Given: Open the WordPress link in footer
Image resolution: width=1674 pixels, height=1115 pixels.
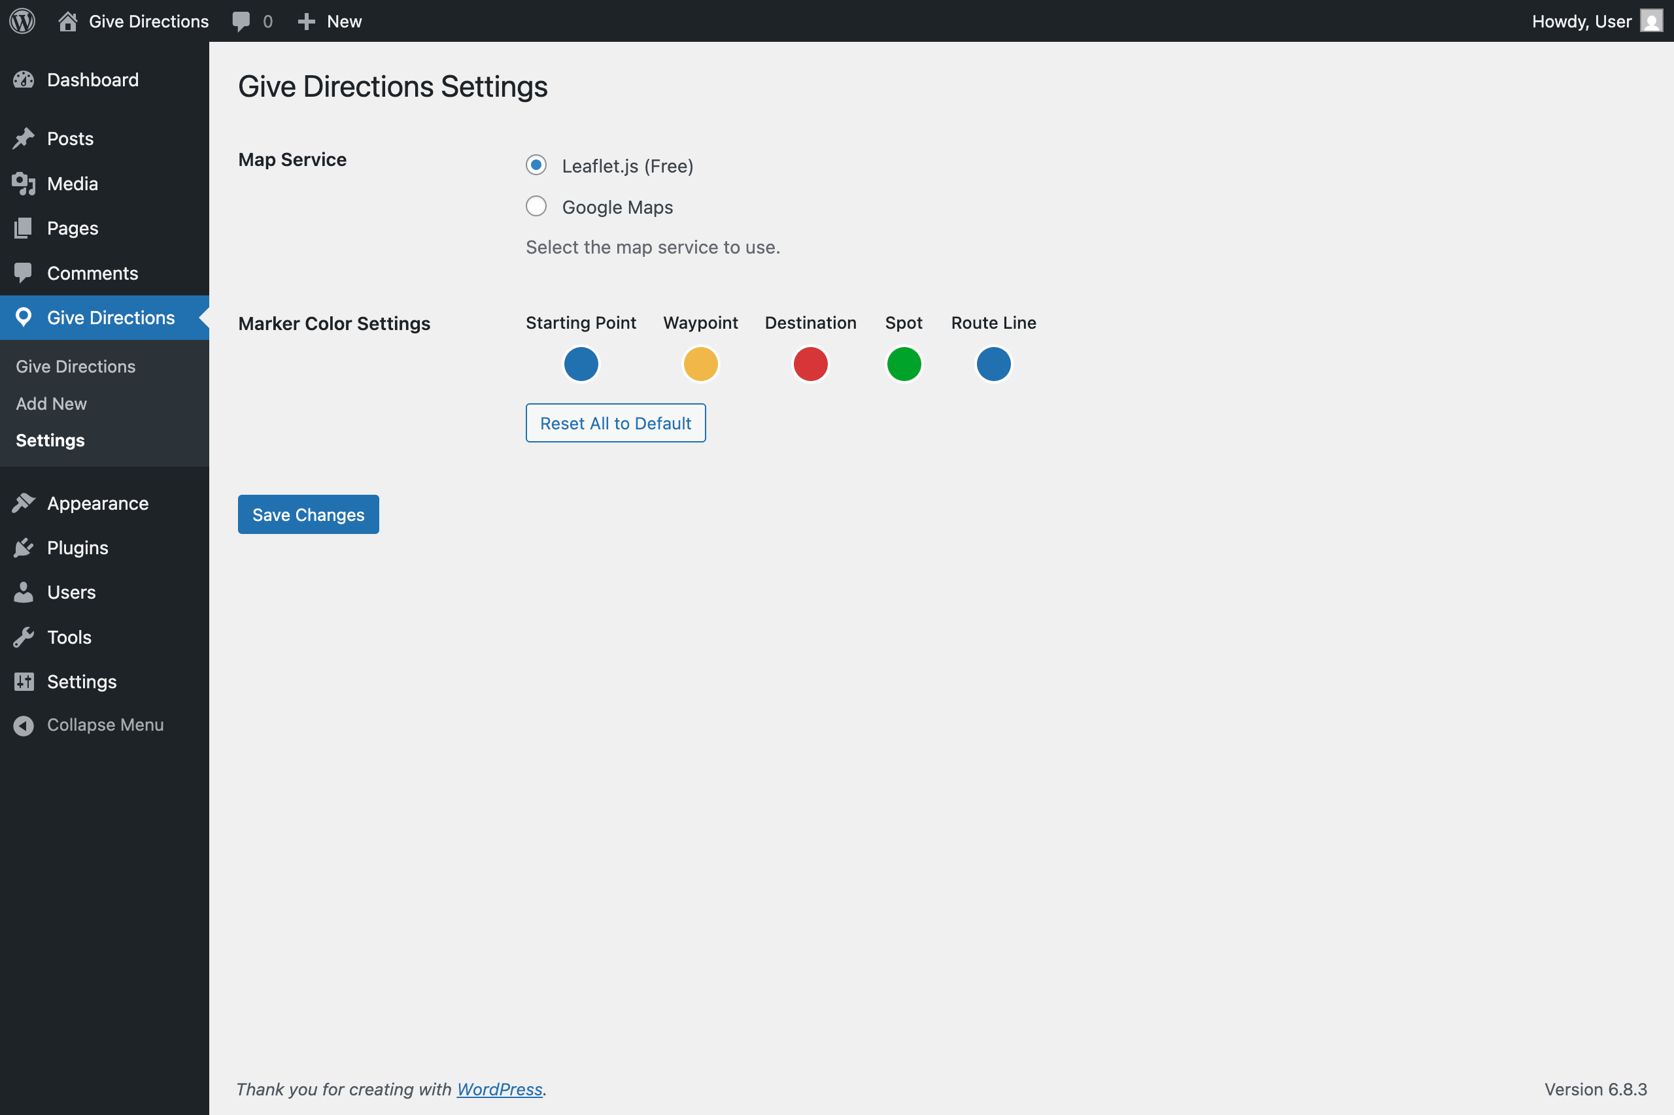Looking at the screenshot, I should [x=499, y=1089].
